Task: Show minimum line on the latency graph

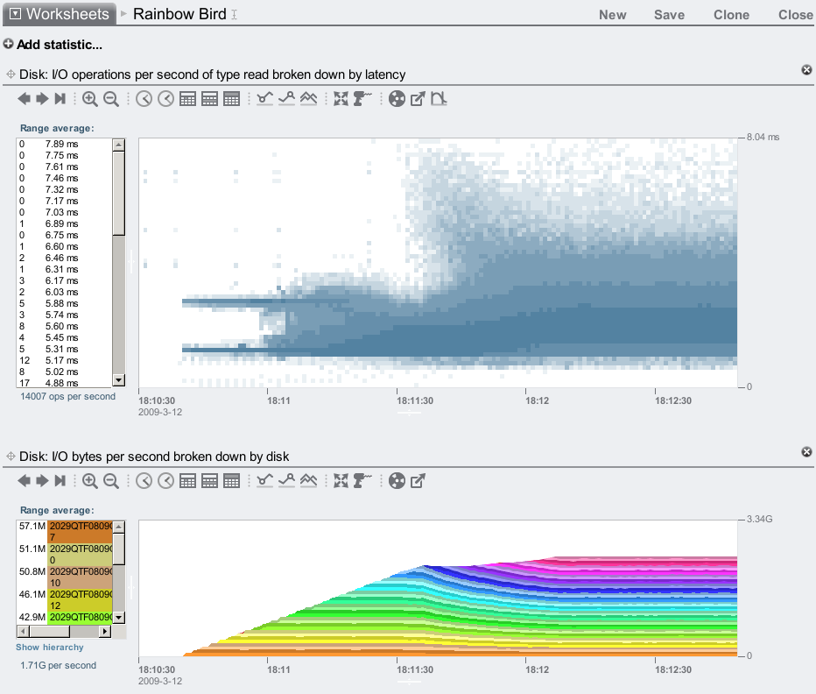Action: [x=265, y=99]
